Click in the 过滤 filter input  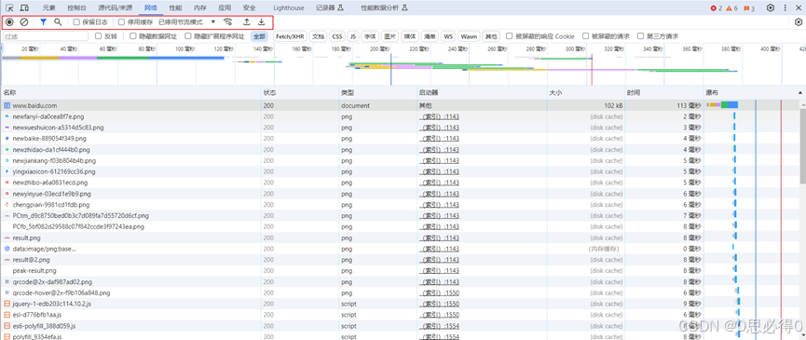(46, 36)
